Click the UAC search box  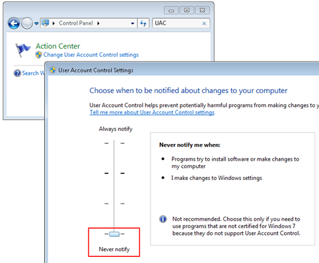click(x=181, y=23)
